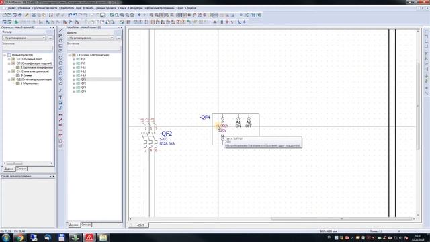This screenshot has height=242, width=430.
Task: Click the T-node connection symbol icon
Action: coord(426,54)
